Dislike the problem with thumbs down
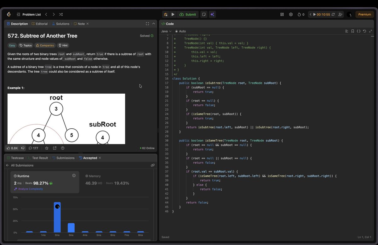Image resolution: width=378 pixels, height=245 pixels. click(x=23, y=148)
